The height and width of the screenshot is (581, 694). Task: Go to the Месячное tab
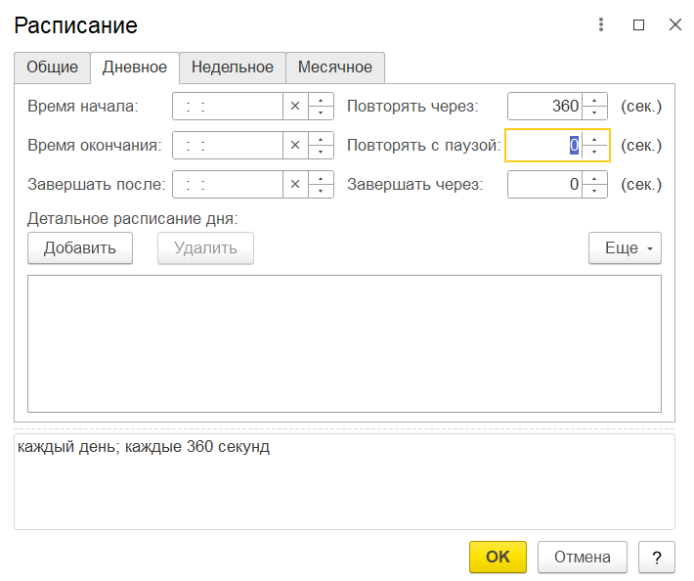pos(335,67)
